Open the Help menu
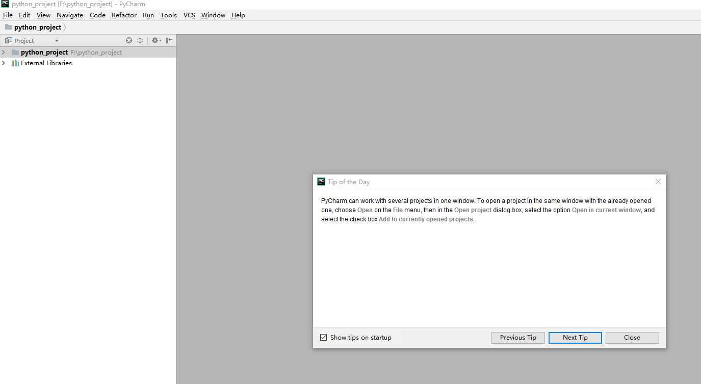The width and height of the screenshot is (701, 384). tap(238, 15)
